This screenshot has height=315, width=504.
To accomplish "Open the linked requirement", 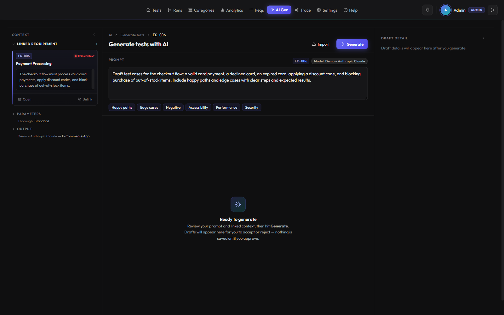I will coord(25,99).
